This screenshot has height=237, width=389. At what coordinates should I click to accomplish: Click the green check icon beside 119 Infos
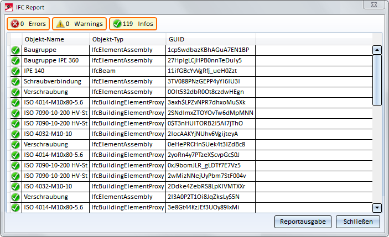tap(117, 24)
